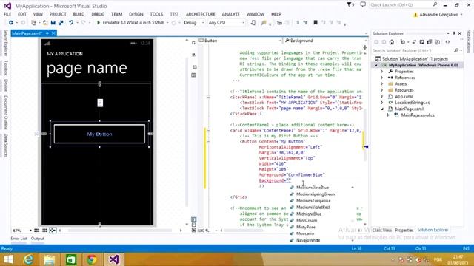
Task: Click the Home icon in Solution Explorer
Action: [x=392, y=42]
